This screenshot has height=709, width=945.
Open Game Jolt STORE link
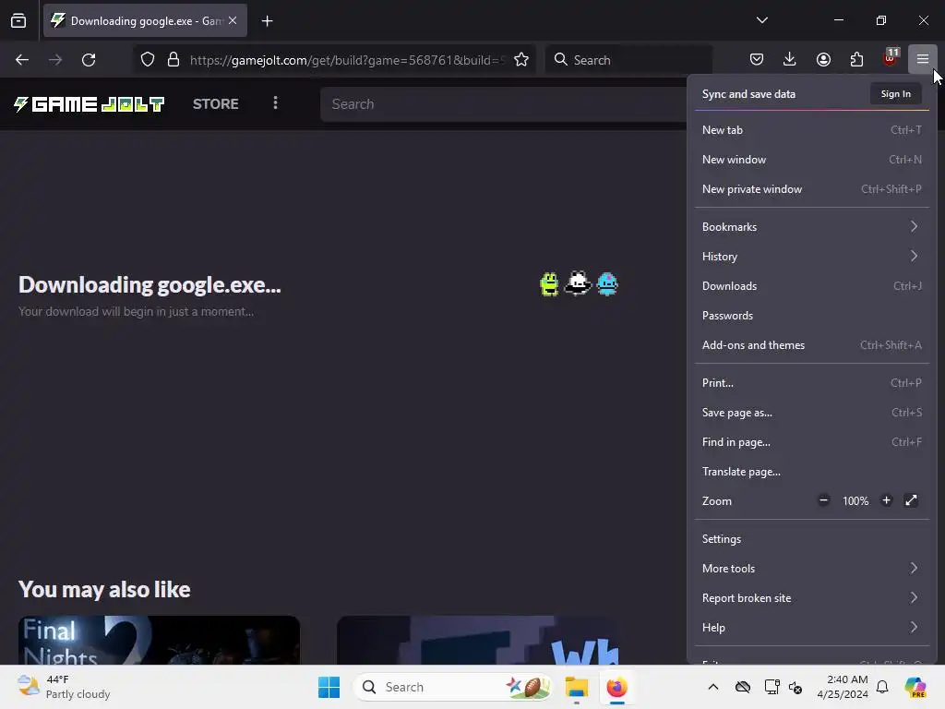(x=216, y=103)
